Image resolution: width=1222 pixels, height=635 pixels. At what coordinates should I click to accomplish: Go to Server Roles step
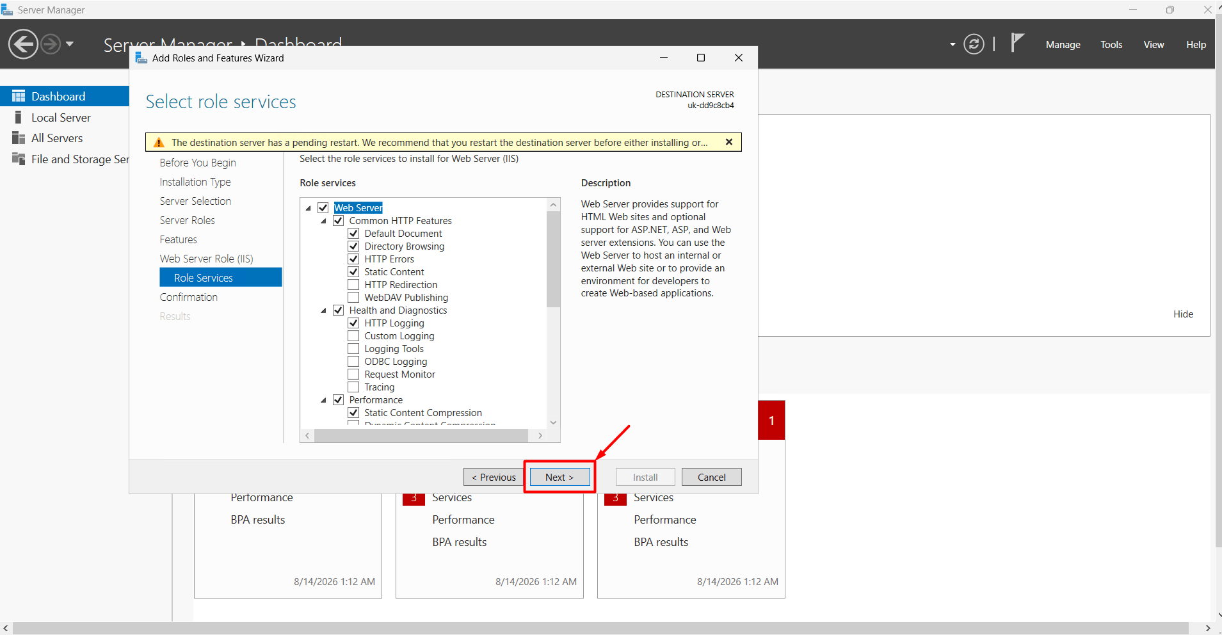188,220
